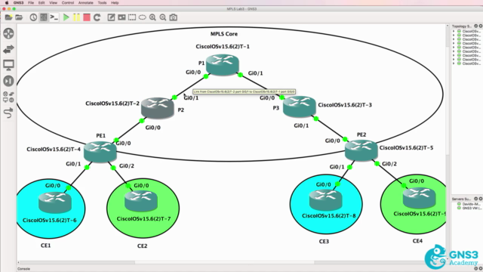Viewport: 483px width, 272px height.
Task: Click the CE1 text label
Action: pos(45,246)
